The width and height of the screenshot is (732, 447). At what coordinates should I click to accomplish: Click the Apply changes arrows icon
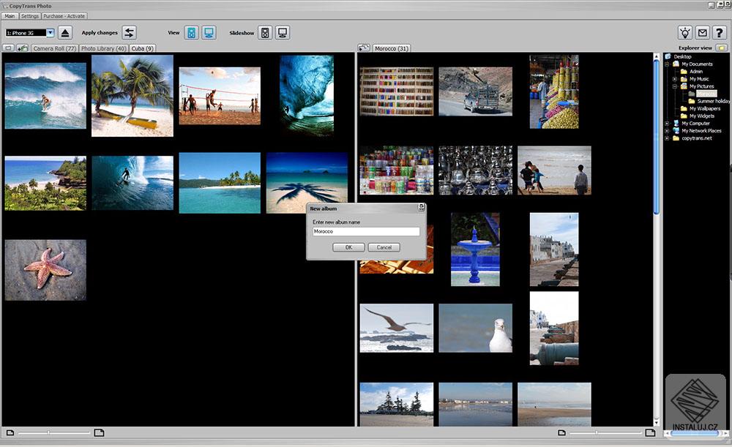[x=129, y=33]
